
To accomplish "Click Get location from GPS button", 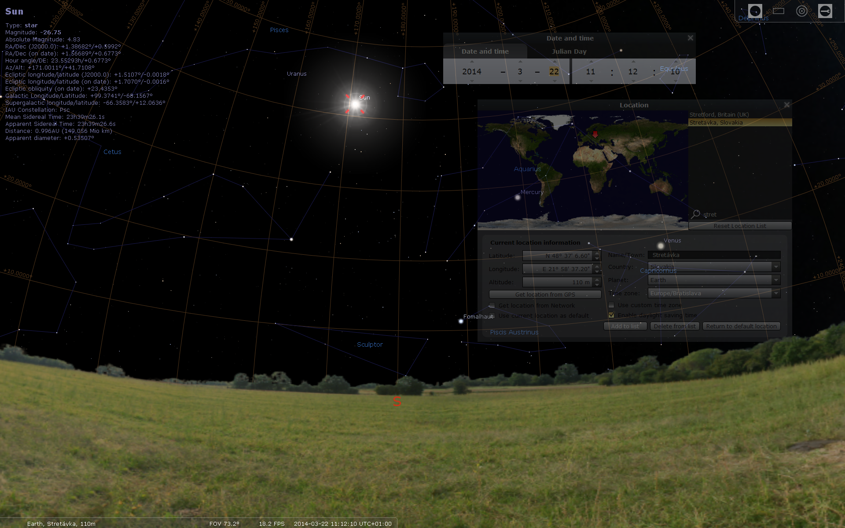I will click(x=545, y=294).
